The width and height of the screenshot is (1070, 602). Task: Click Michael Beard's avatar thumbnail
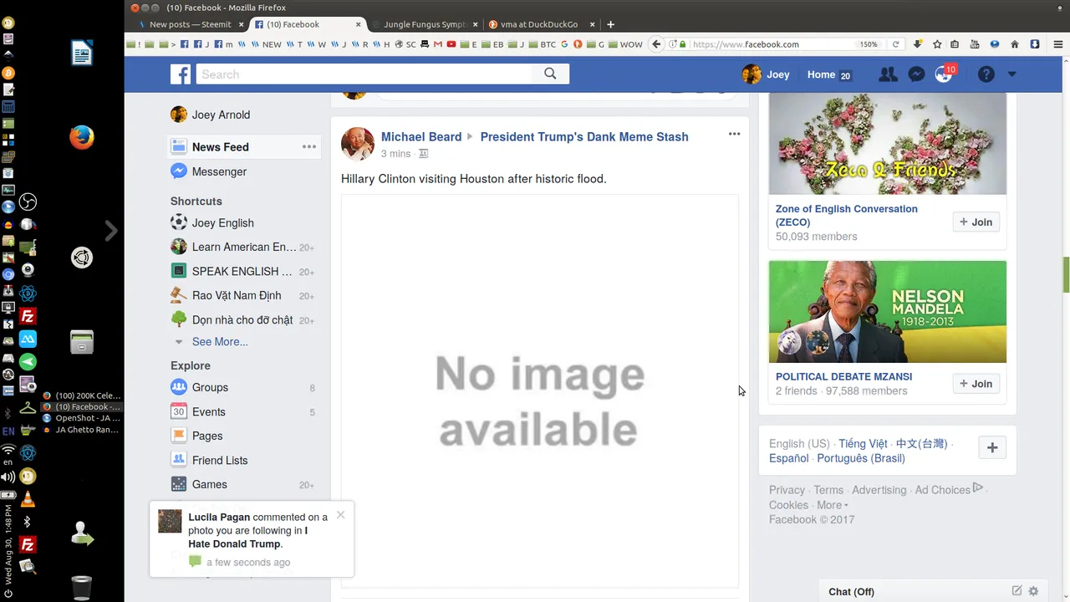point(357,144)
